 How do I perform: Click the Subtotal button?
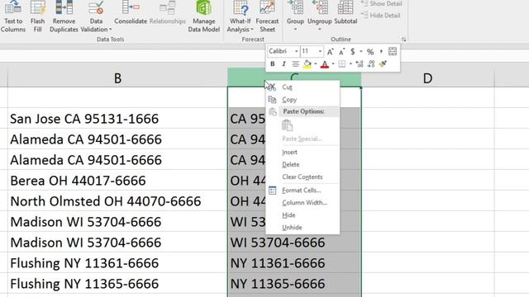pos(346,13)
